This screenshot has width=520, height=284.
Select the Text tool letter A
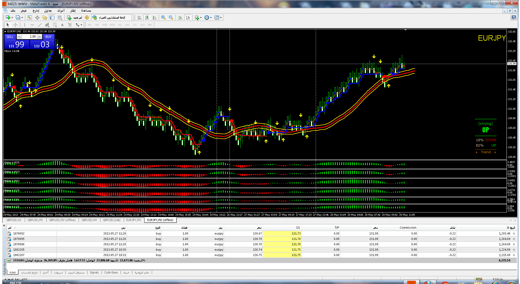(x=62, y=25)
